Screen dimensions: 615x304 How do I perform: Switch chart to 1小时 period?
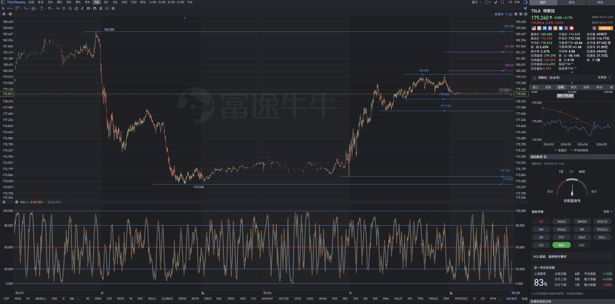point(153,2)
